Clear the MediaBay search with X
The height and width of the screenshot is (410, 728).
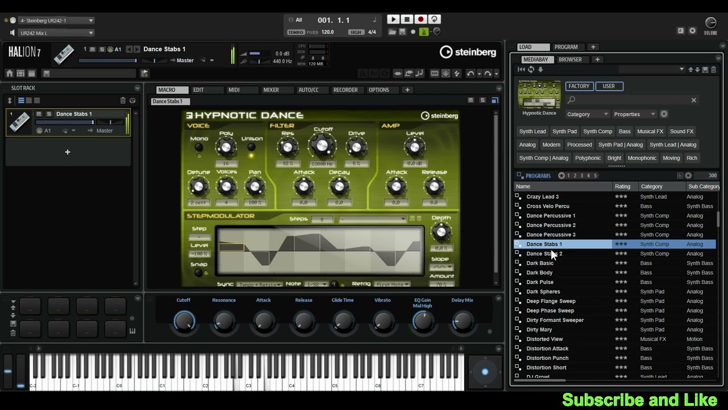point(693,100)
